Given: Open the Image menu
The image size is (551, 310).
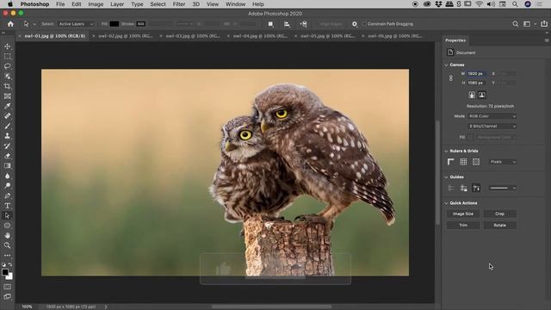Looking at the screenshot, I should tap(96, 4).
